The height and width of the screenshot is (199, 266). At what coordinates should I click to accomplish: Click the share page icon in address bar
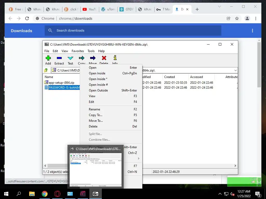(x=229, y=18)
